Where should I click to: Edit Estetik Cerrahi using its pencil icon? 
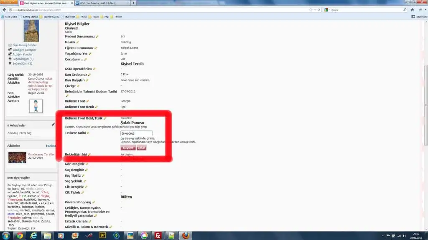pyautogui.click(x=90, y=221)
